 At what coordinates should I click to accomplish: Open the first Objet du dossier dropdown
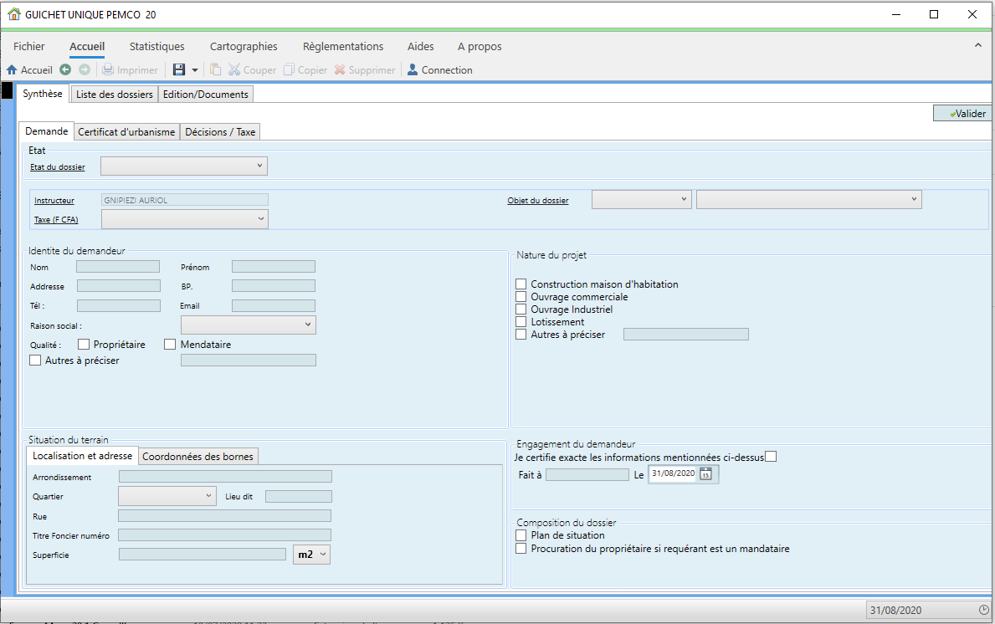[x=642, y=200]
